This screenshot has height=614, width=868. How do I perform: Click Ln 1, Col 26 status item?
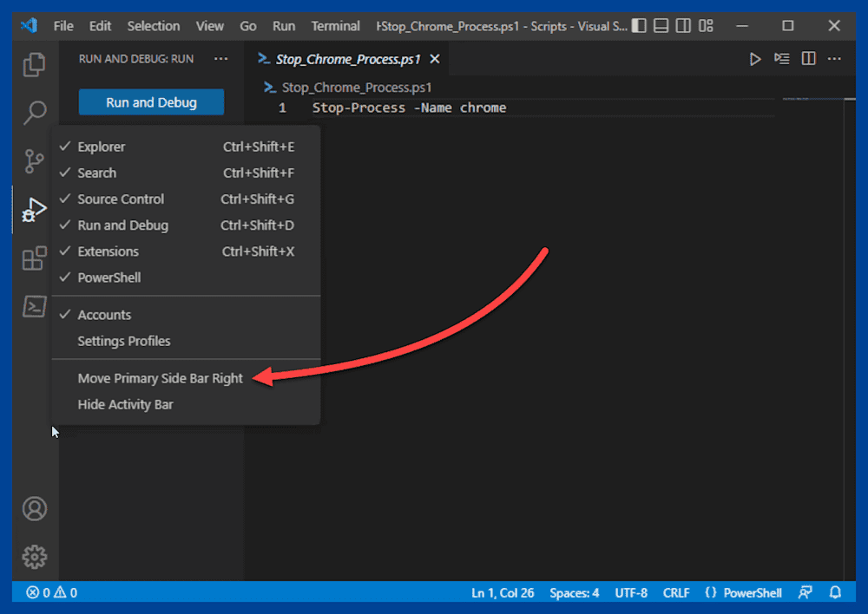coord(503,593)
